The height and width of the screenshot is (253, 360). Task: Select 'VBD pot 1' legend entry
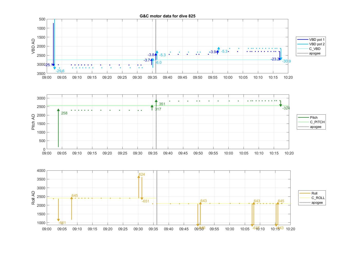click(x=311, y=40)
